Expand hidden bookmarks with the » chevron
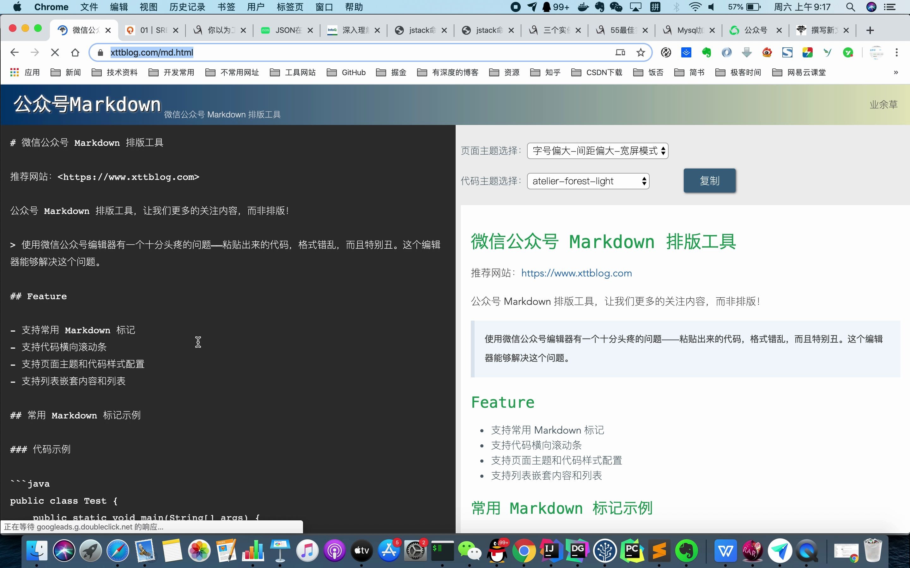 896,73
